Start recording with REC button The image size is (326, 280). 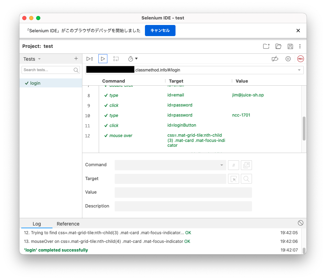(x=300, y=59)
